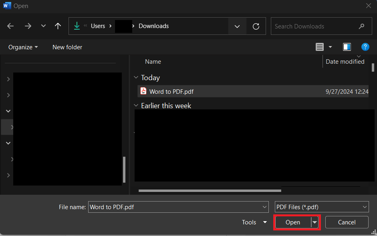Image resolution: width=377 pixels, height=236 pixels.
Task: Click the Downloads folder icon in address bar
Action: [77, 26]
